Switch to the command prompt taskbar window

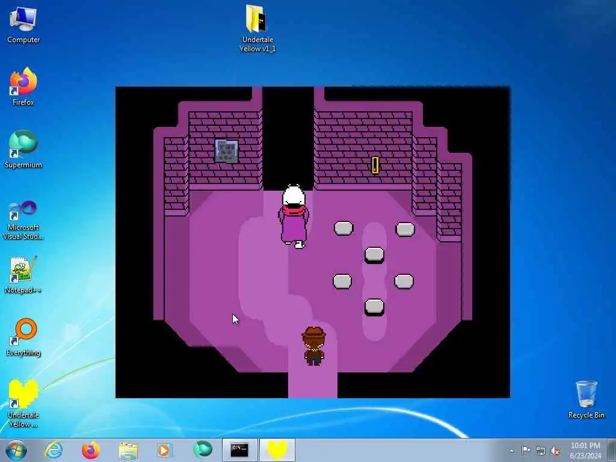coord(239,450)
